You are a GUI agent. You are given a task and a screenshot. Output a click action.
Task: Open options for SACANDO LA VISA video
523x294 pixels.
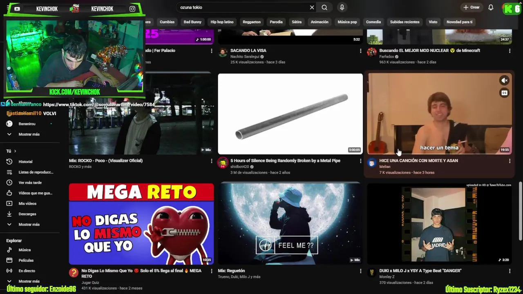coord(360,51)
